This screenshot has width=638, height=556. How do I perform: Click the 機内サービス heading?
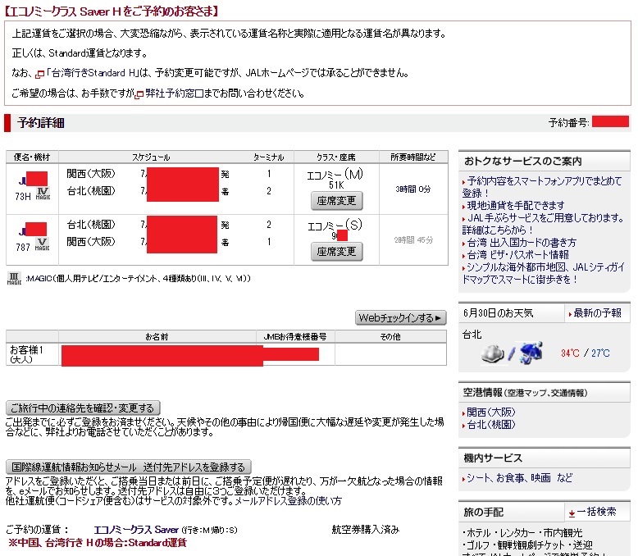coord(493,458)
